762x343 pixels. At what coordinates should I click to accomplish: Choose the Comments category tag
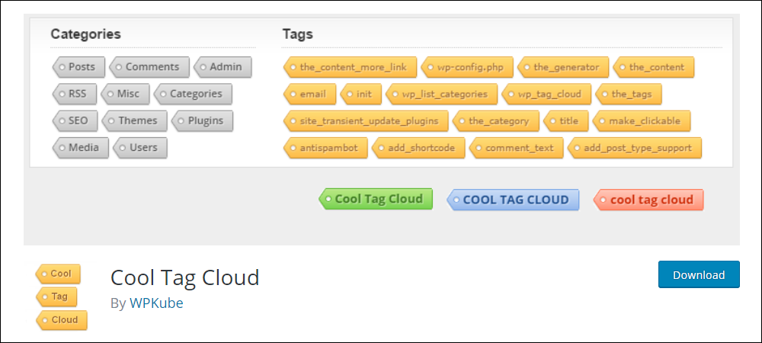pos(149,67)
